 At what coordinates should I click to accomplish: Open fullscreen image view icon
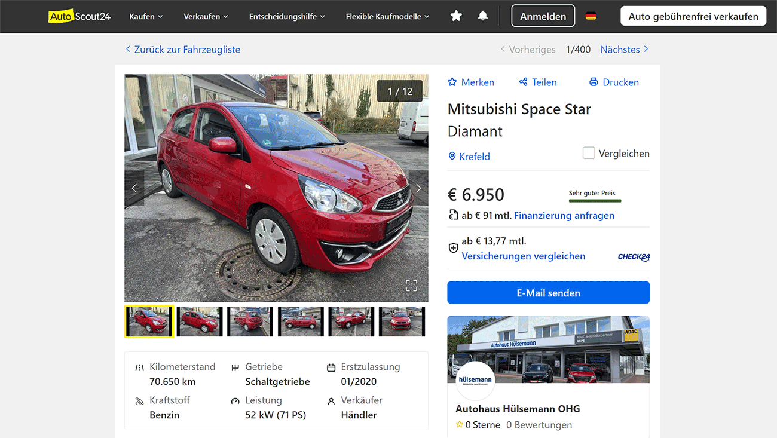point(411,285)
